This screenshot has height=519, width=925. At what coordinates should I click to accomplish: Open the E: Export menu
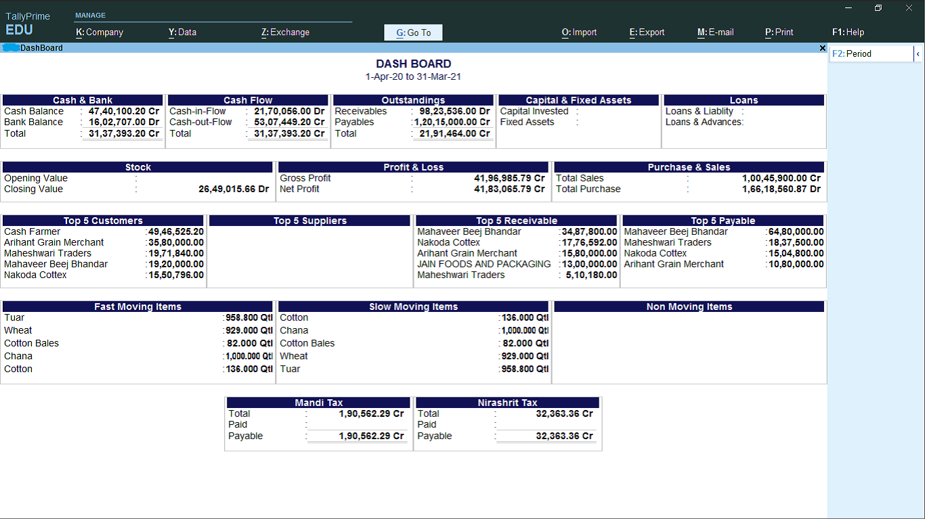(x=647, y=32)
